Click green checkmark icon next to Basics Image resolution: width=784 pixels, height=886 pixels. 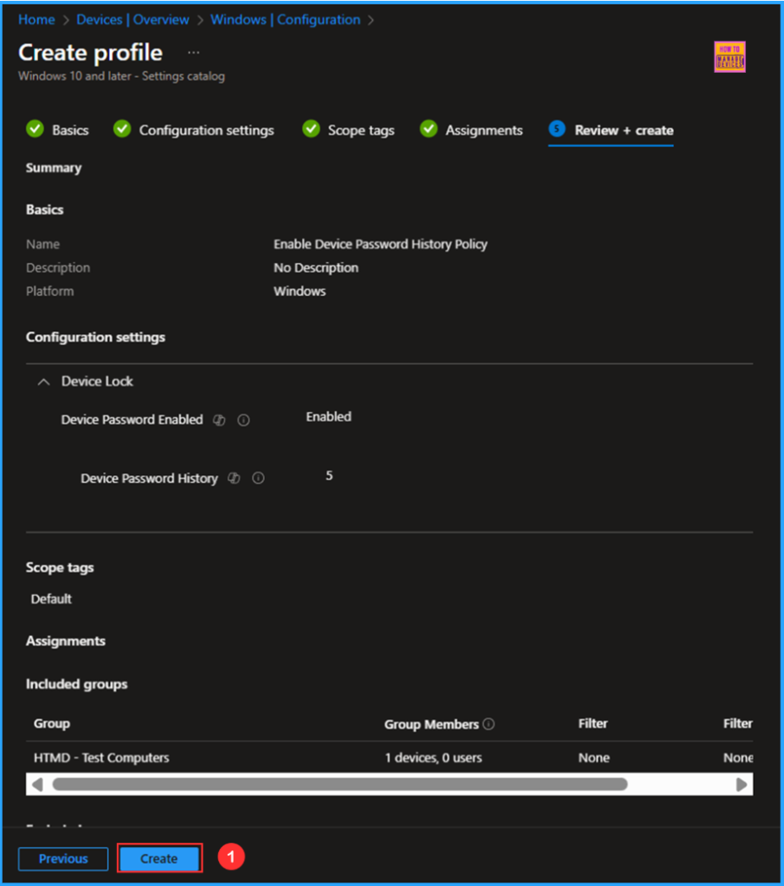click(35, 129)
